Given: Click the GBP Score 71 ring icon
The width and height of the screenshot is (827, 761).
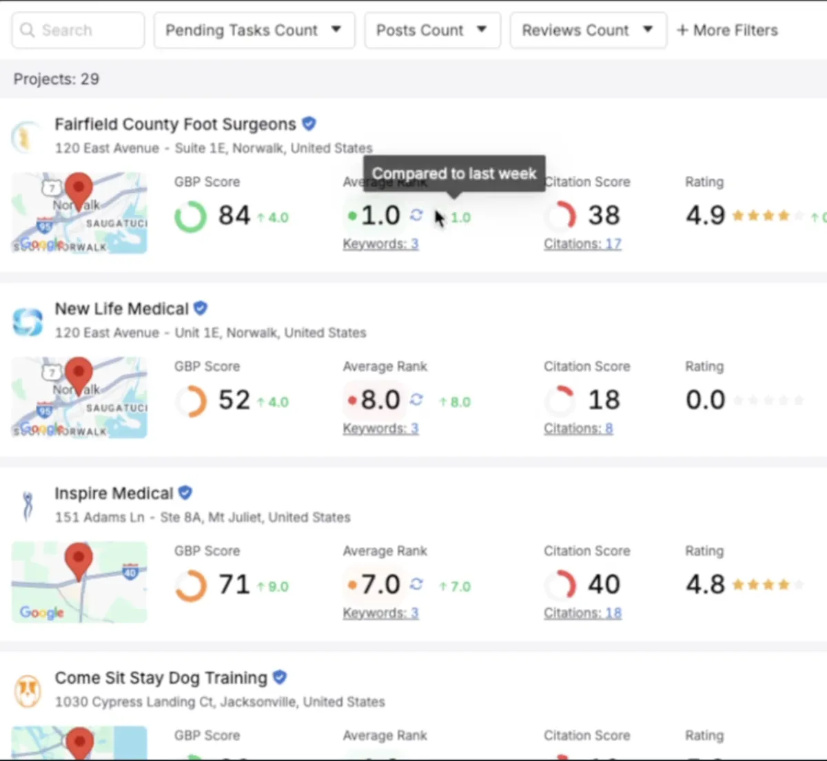Looking at the screenshot, I should pos(190,585).
